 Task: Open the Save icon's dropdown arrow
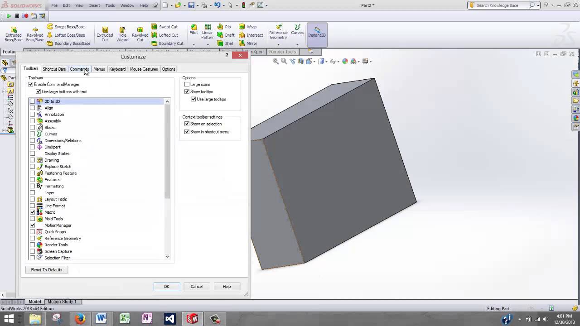tap(197, 5)
